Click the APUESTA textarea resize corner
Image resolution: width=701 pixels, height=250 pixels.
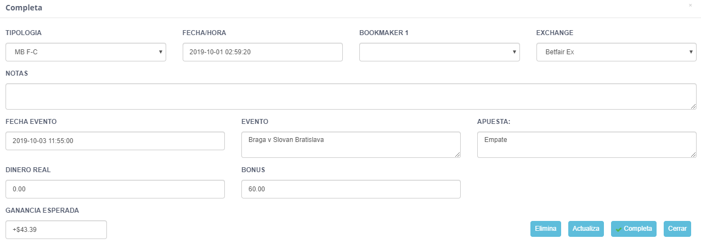coord(693,155)
